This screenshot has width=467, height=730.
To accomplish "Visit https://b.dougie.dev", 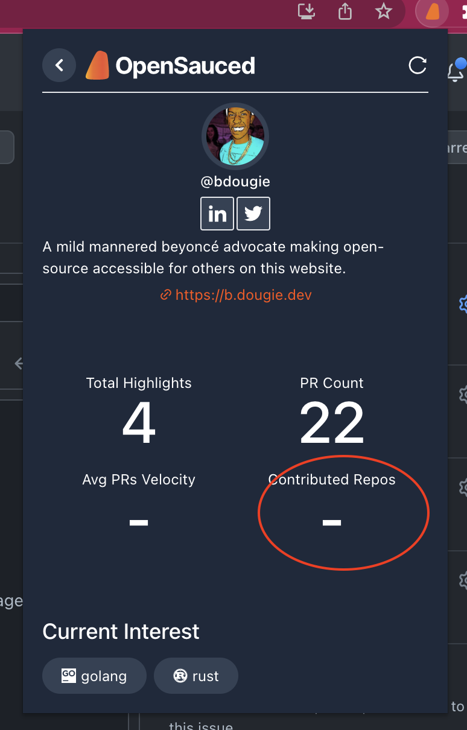I will pos(244,294).
